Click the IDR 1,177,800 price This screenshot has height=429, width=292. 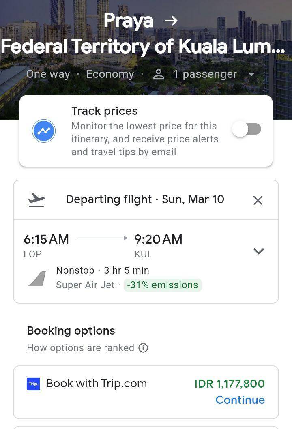tap(230, 384)
